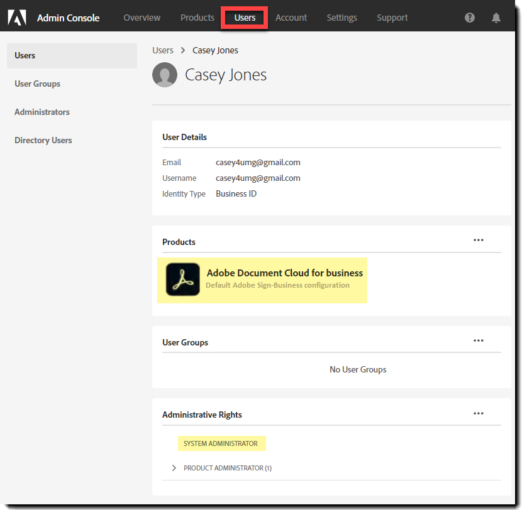The height and width of the screenshot is (510, 522).
Task: Open Administrative Rights more options menu
Action: click(479, 413)
